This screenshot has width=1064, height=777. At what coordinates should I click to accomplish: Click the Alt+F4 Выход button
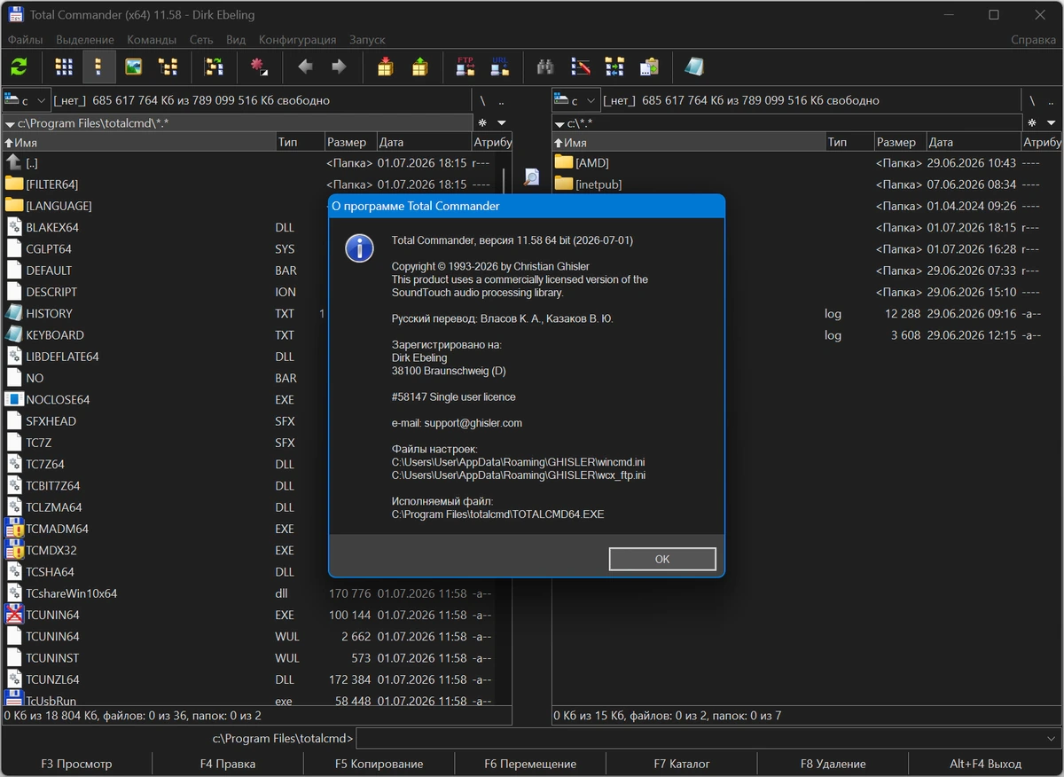[x=986, y=764]
